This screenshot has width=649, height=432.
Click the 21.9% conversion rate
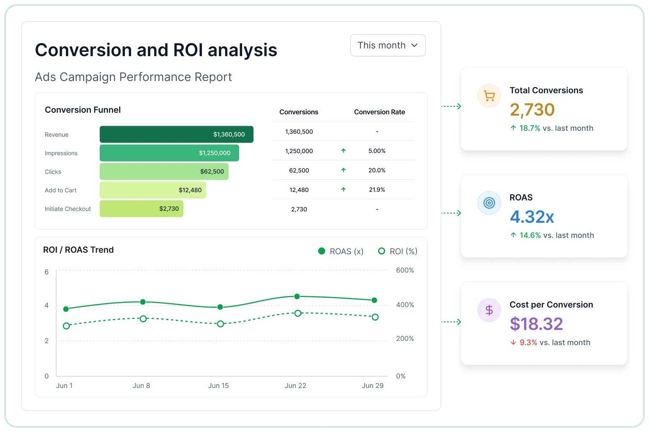377,190
